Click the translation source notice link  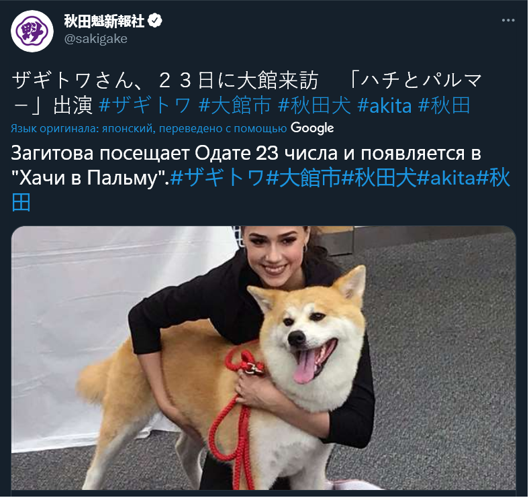[x=149, y=129]
